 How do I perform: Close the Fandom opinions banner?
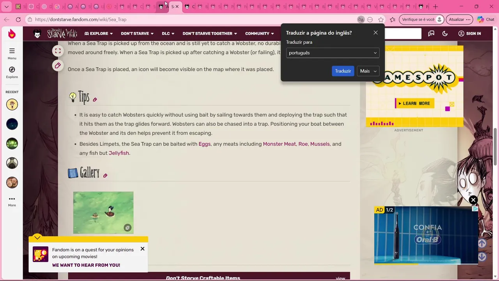click(x=142, y=249)
